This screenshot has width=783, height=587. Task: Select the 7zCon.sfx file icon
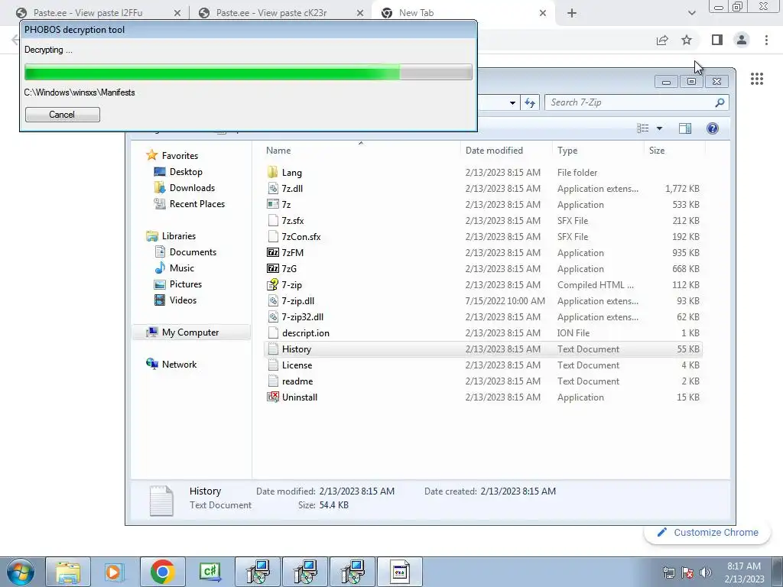point(273,236)
